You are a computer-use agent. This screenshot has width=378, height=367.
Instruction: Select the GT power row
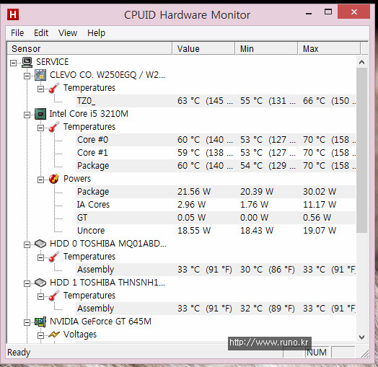[x=216, y=218]
